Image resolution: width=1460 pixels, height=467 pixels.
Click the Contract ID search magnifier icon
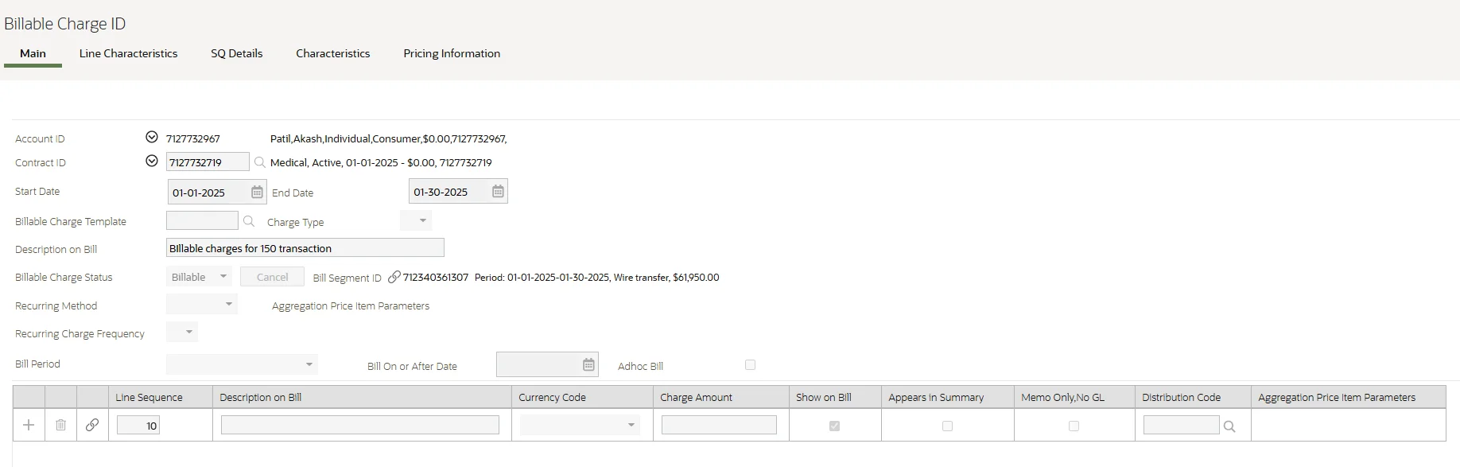click(259, 162)
